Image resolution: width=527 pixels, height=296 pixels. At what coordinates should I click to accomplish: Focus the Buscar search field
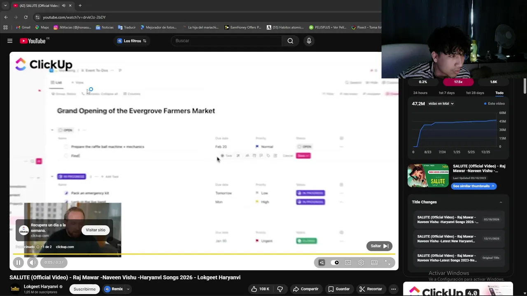[x=226, y=41]
